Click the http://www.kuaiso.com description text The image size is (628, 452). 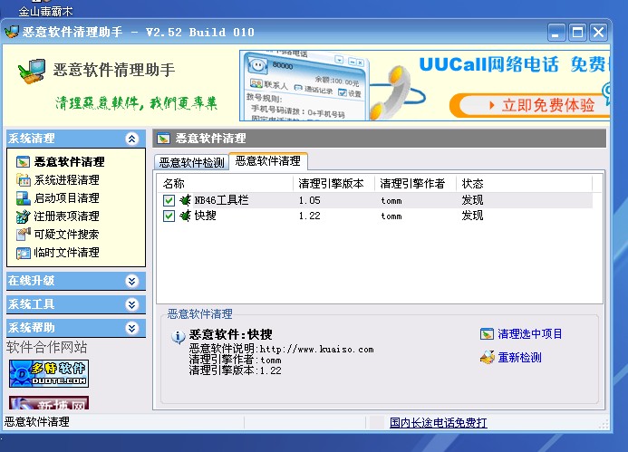coord(317,349)
